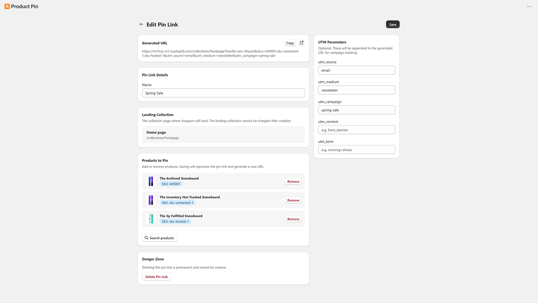Go back using the left arrow icon

(x=142, y=24)
